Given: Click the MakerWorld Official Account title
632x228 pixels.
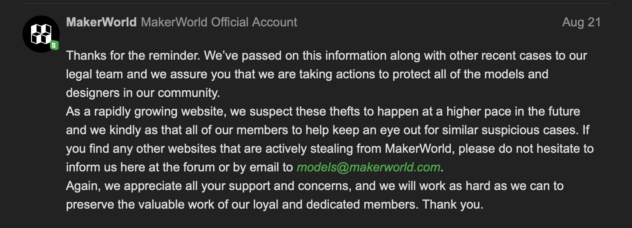Looking at the screenshot, I should 219,22.
